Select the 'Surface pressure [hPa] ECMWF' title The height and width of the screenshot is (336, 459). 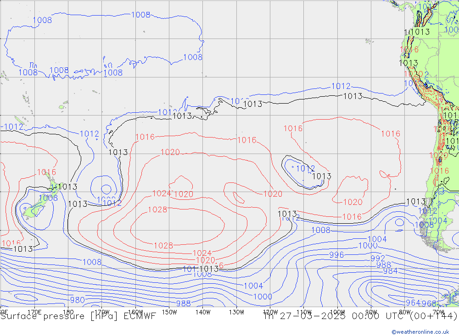78,316
